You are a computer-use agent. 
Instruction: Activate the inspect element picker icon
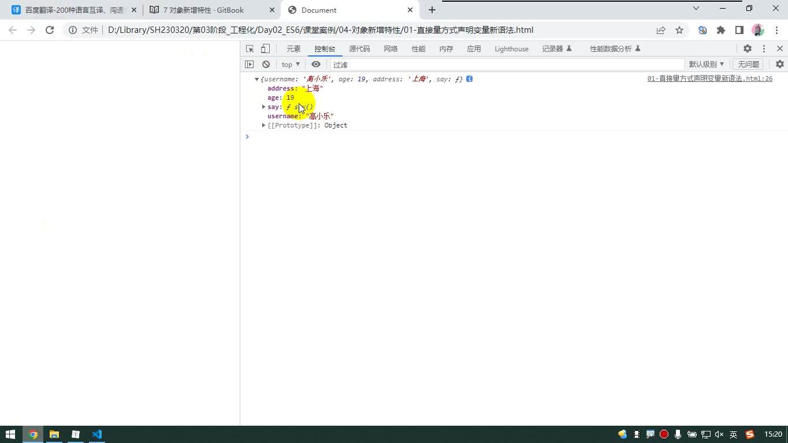coord(250,49)
